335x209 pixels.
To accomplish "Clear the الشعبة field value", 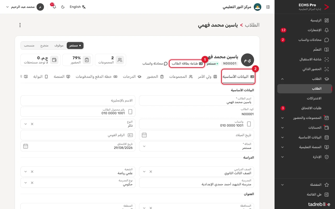I will (x=32, y=172).
